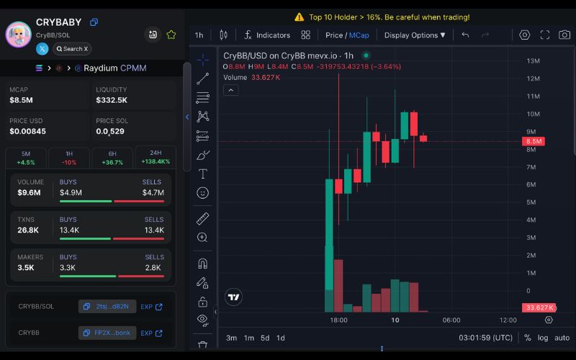Open the chart stats icon beside star

153,35
